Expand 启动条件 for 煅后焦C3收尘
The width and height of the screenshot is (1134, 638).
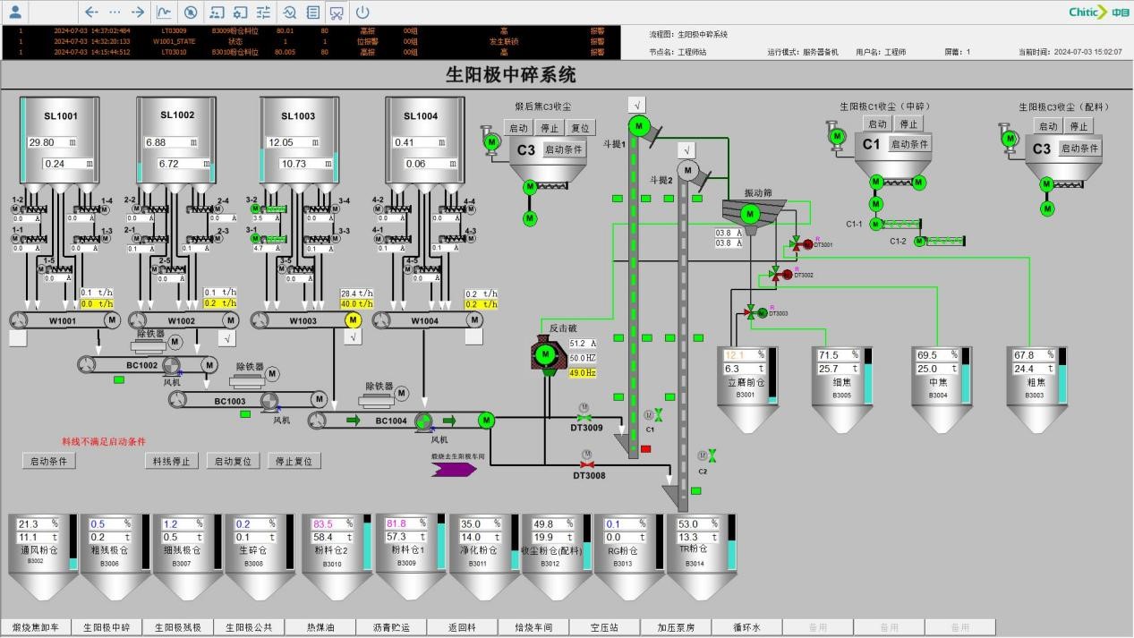point(564,149)
